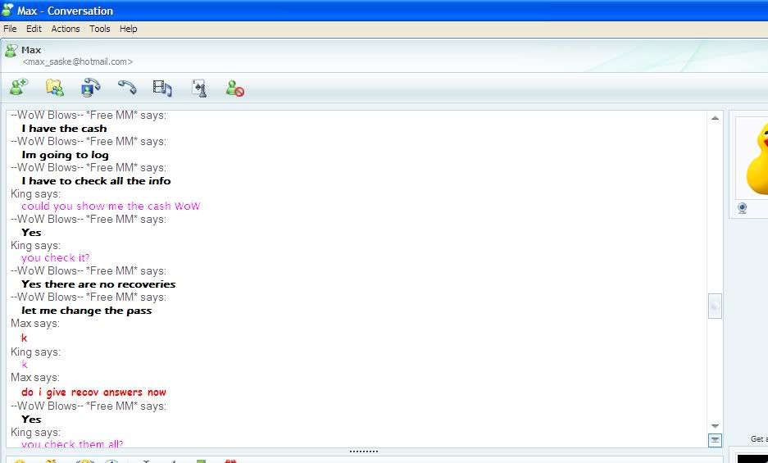The width and height of the screenshot is (768, 463).
Task: Start a video call via the webcam icon
Action: click(91, 88)
